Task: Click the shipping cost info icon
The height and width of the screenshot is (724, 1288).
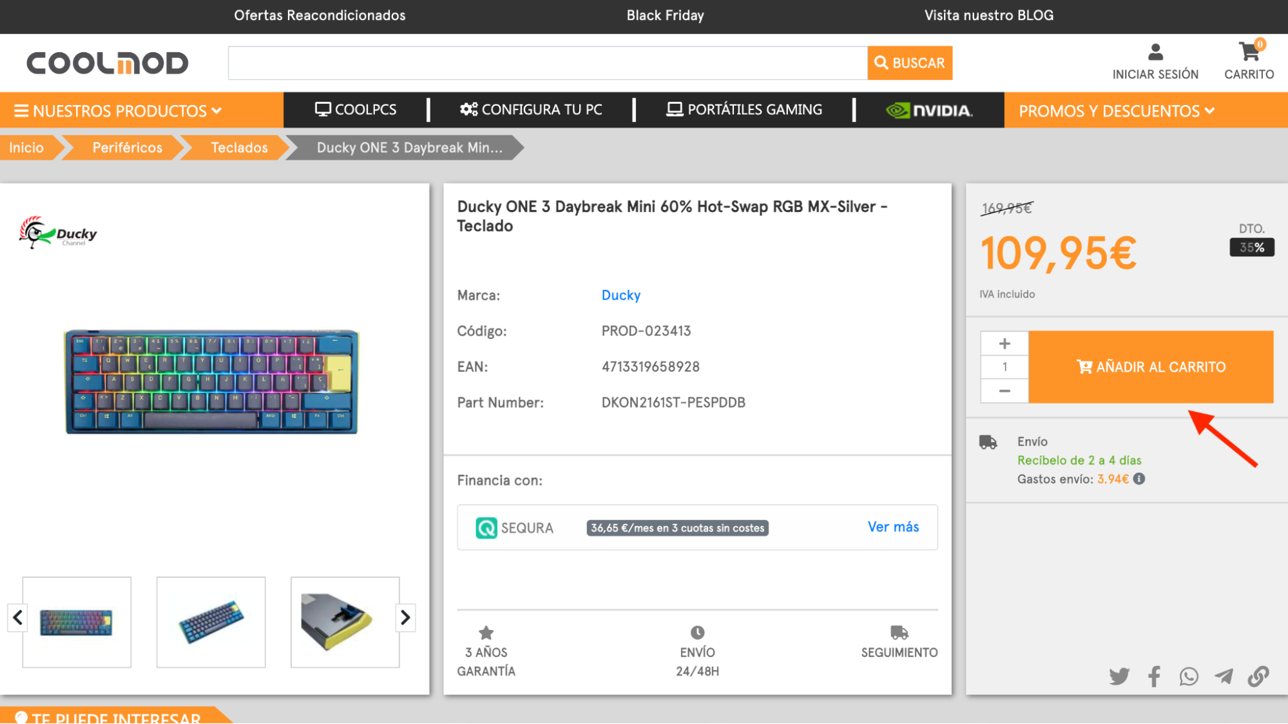Action: (x=1139, y=479)
